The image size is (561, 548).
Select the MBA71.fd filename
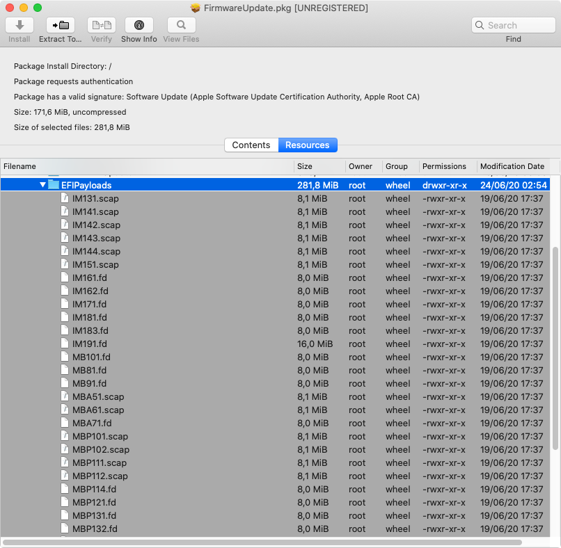coord(92,423)
